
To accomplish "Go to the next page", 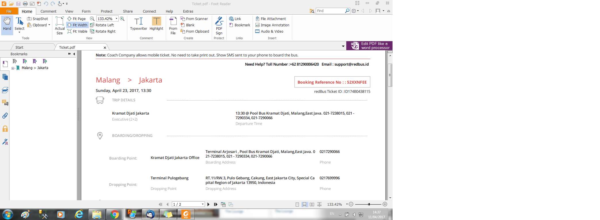I will pyautogui.click(x=208, y=204).
